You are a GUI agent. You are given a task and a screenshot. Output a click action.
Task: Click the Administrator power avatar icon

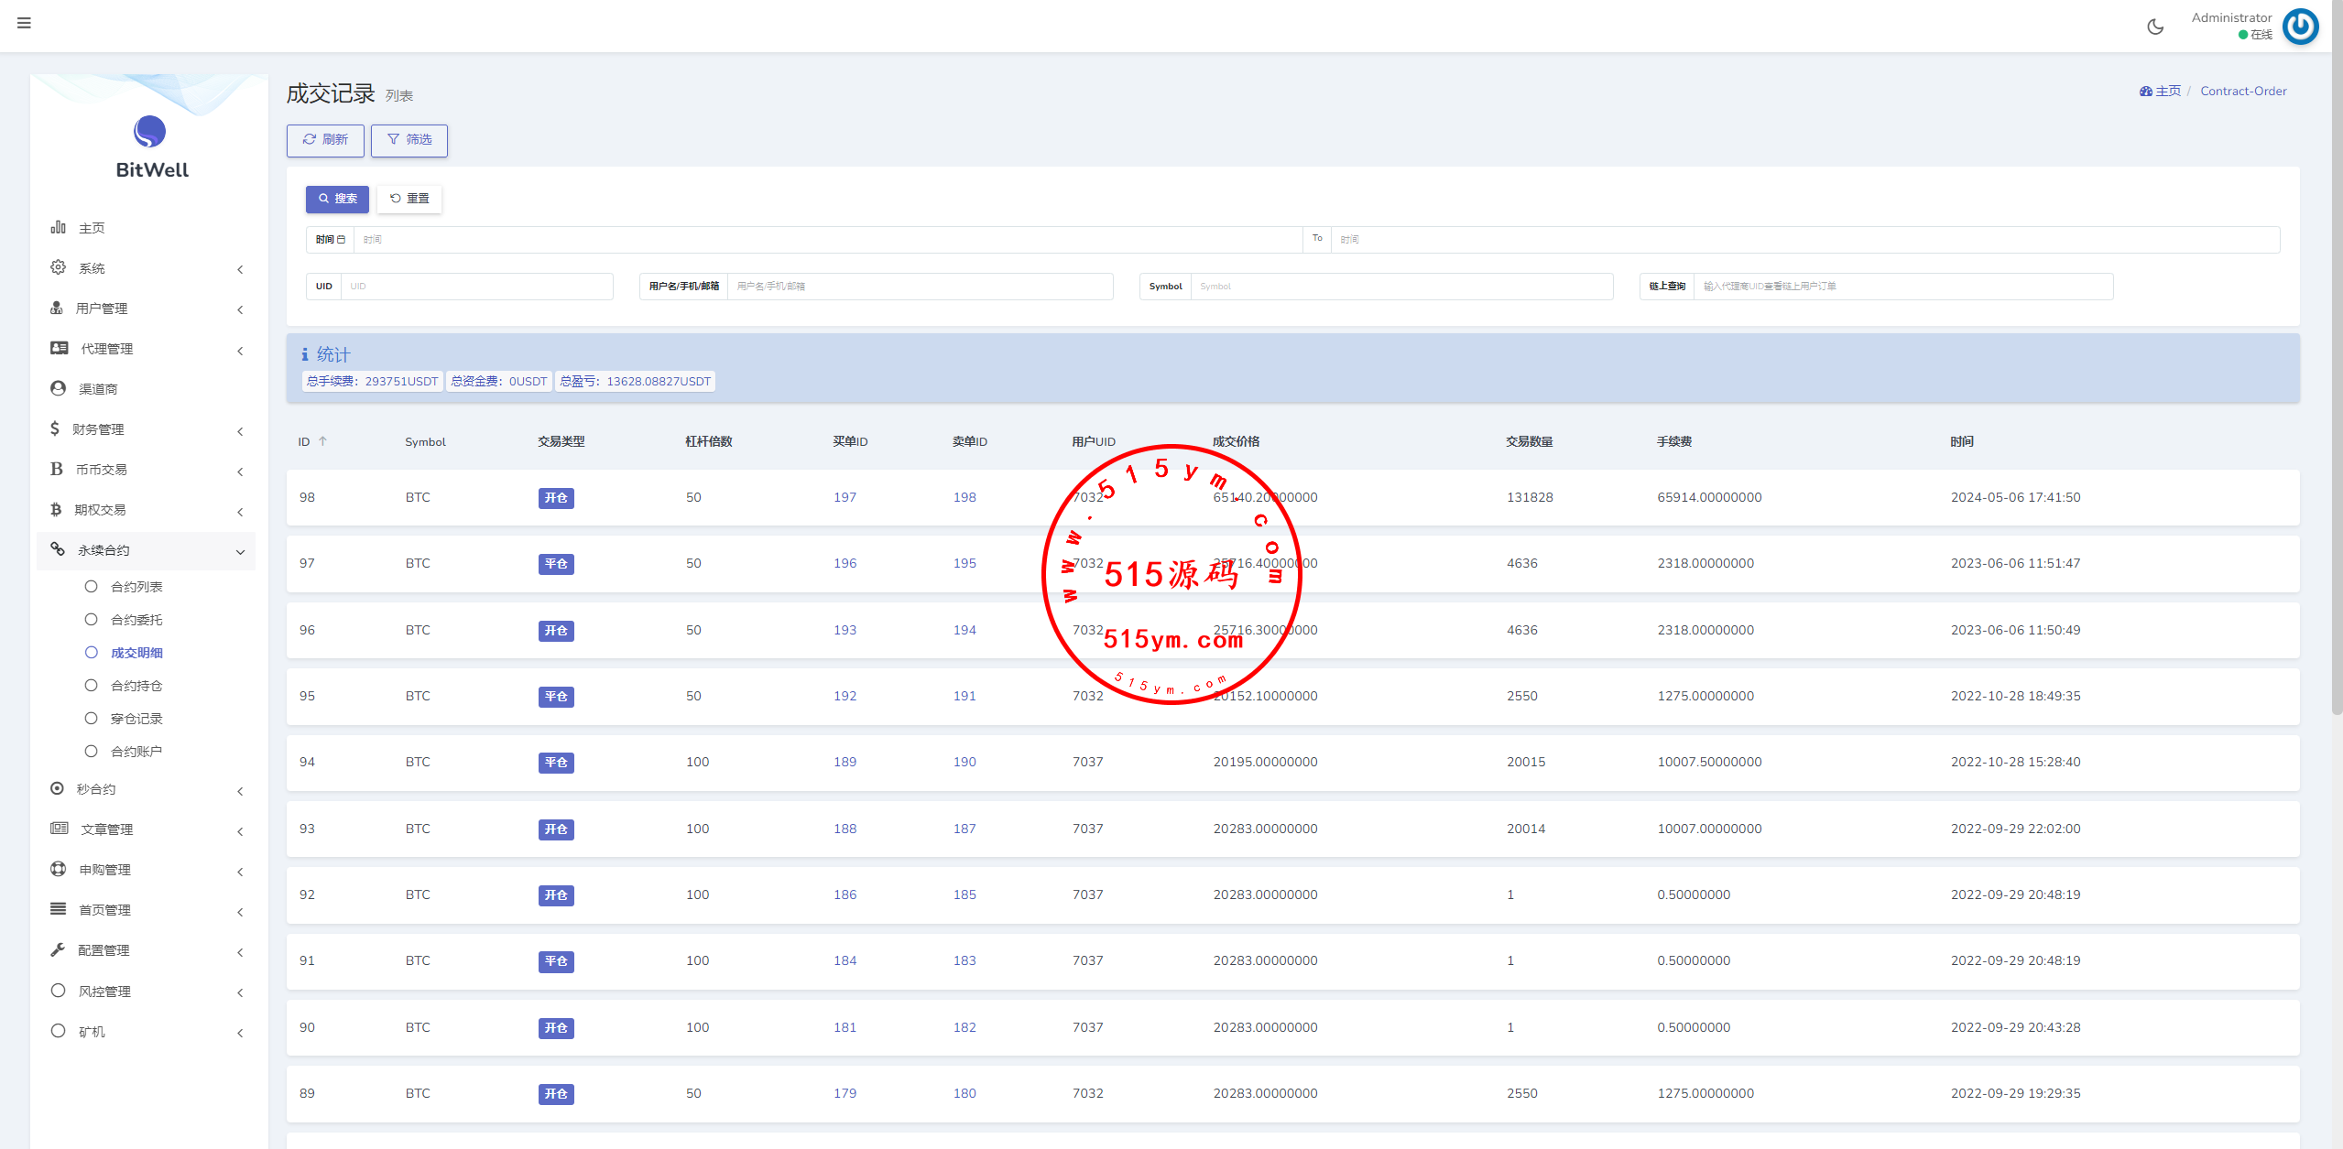(x=2300, y=27)
